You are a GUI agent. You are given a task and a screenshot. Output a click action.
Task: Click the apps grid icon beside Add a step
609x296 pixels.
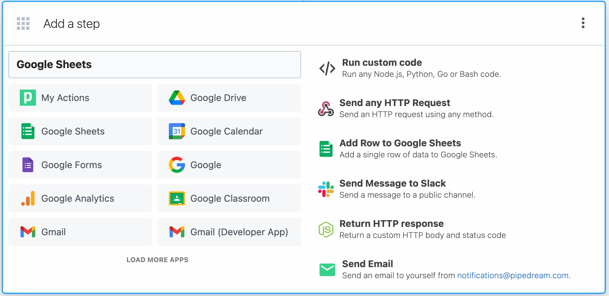pos(23,23)
